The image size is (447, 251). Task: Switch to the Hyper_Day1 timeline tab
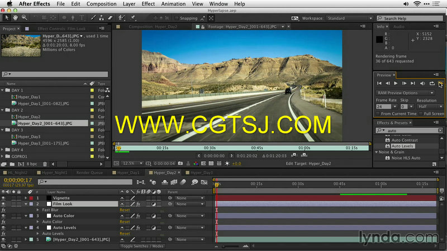click(x=129, y=172)
